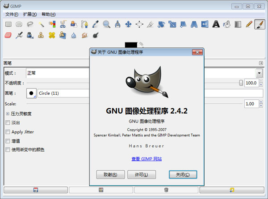Screen dimensions: 268x199
Task: Activate the Zoom magnifier tool
Action: (106, 24)
